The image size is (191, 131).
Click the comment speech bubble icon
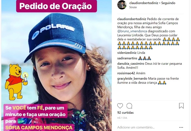click(x=129, y=106)
